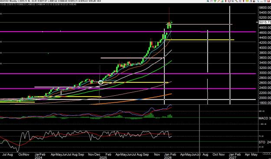Click the 25.00 stochastic level label
271x159 pixels.
click(261, 147)
